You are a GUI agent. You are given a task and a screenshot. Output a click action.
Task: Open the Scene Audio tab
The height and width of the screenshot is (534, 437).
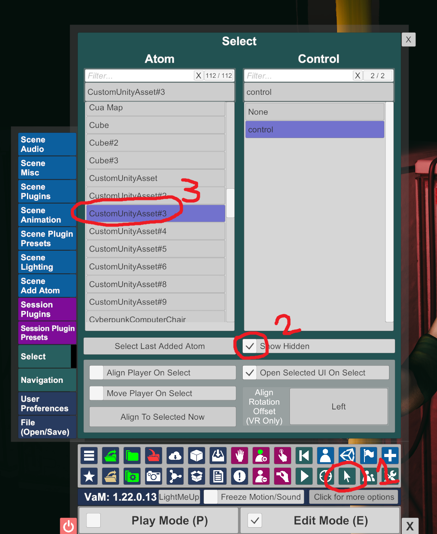47,144
